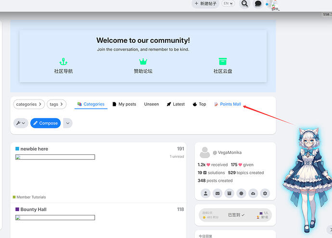Open the gear settings icon in user card
This screenshot has height=238, width=332.
pos(265,193)
